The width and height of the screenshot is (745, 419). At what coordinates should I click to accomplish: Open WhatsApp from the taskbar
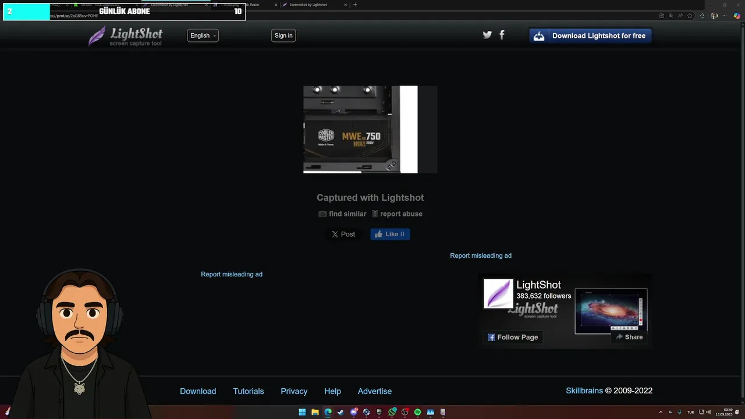[392, 412]
